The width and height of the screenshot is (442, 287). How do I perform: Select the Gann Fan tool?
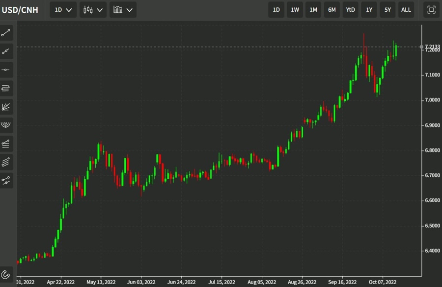click(x=6, y=107)
